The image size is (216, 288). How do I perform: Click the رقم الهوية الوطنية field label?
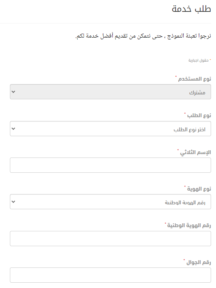coord(189,225)
